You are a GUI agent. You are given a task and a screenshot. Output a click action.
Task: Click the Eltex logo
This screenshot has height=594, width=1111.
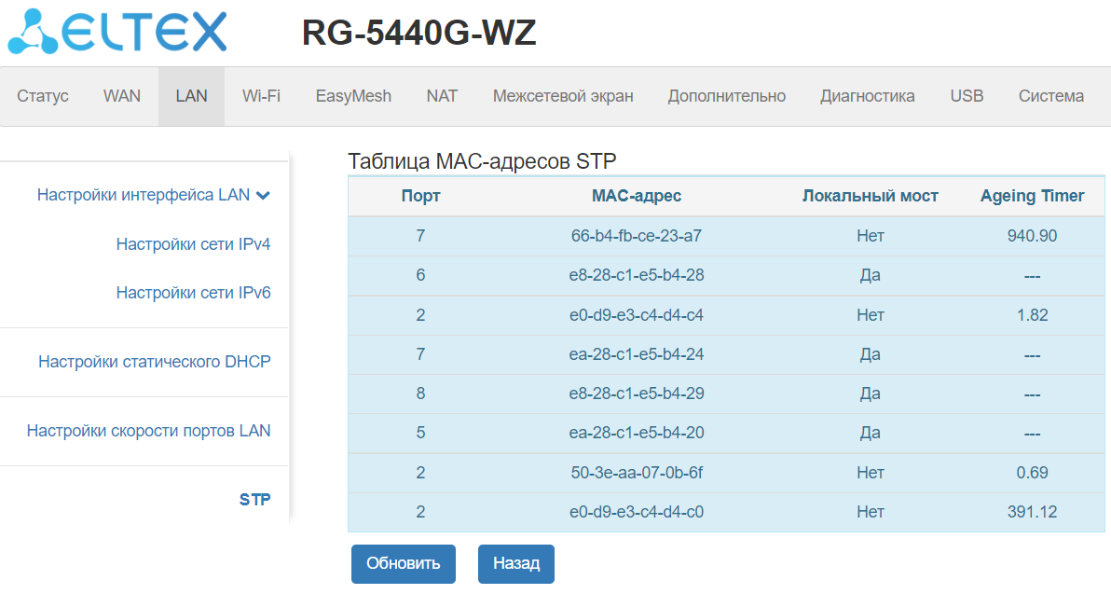(117, 32)
